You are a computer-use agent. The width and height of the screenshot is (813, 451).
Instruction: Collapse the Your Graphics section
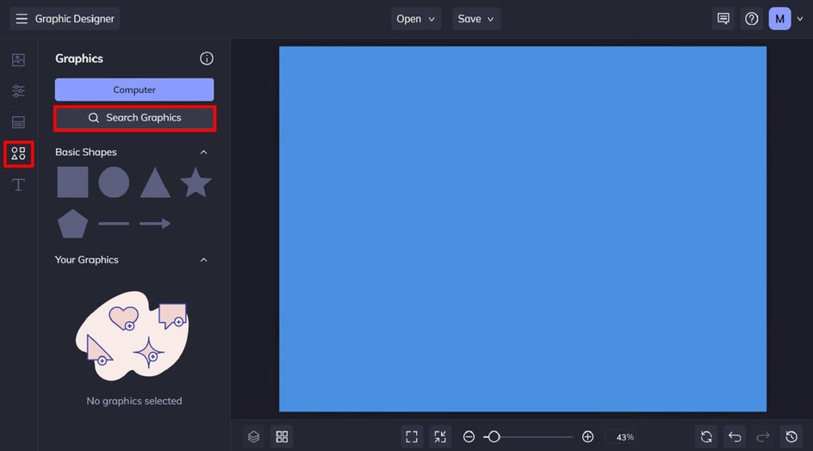(x=204, y=260)
